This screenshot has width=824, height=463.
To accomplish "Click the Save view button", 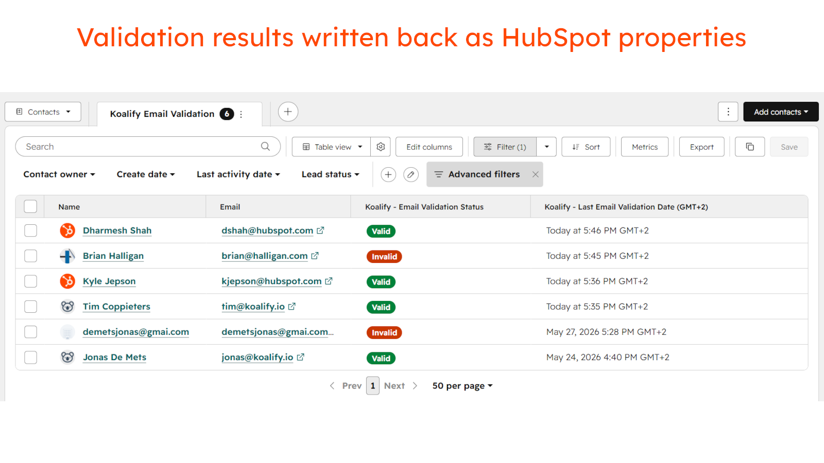I will 789,147.
